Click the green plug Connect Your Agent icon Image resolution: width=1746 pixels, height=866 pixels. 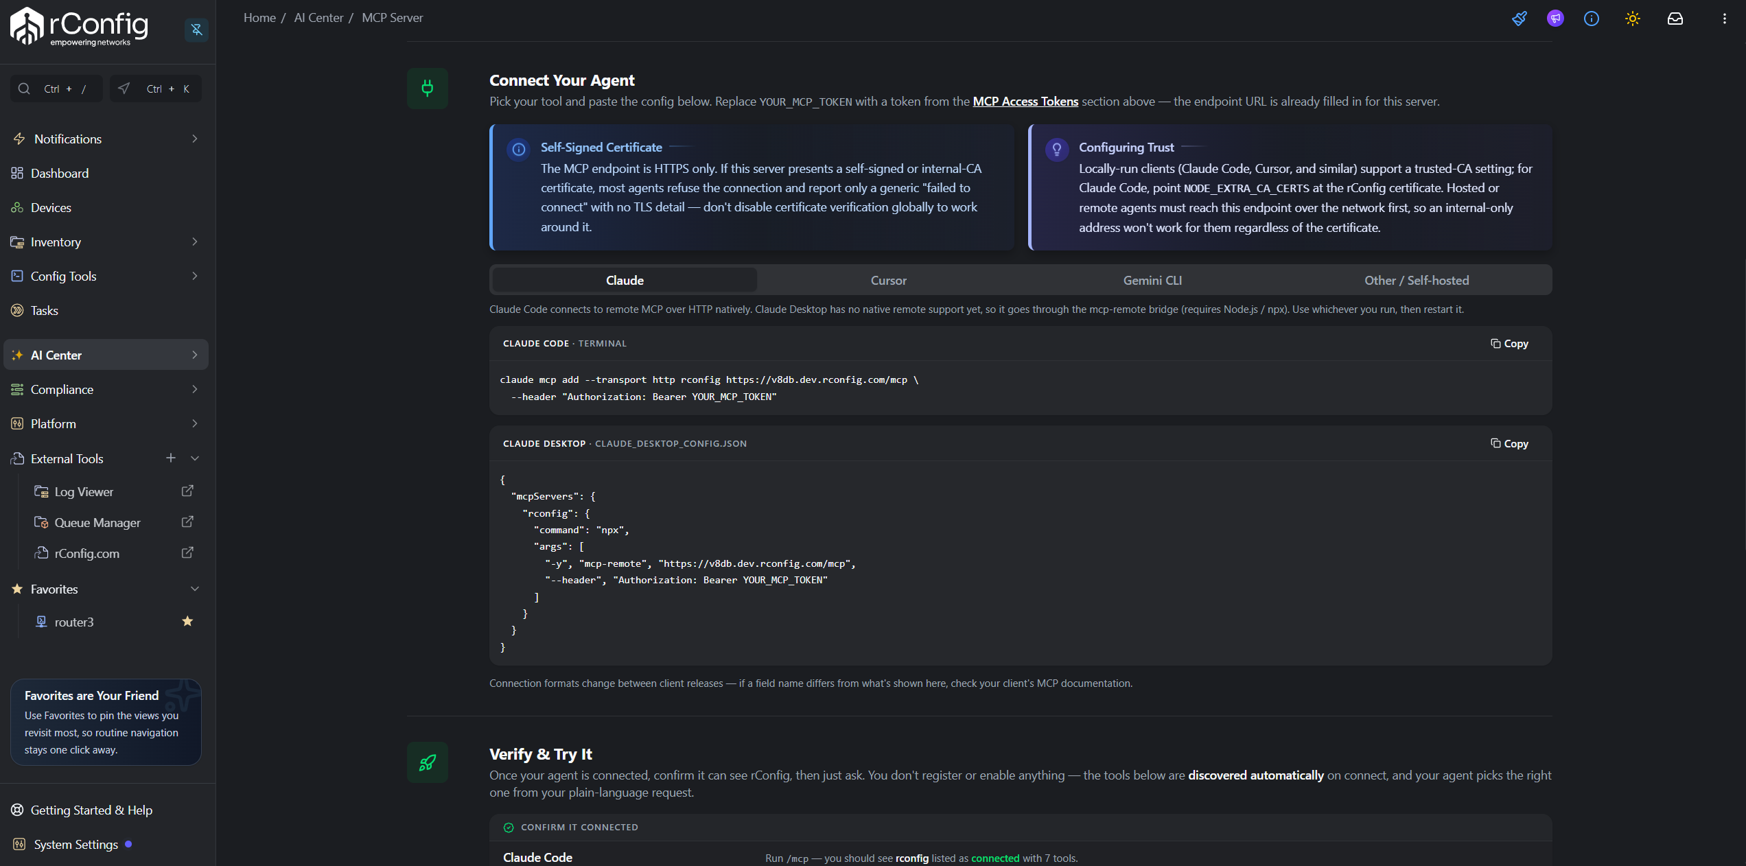(x=427, y=89)
